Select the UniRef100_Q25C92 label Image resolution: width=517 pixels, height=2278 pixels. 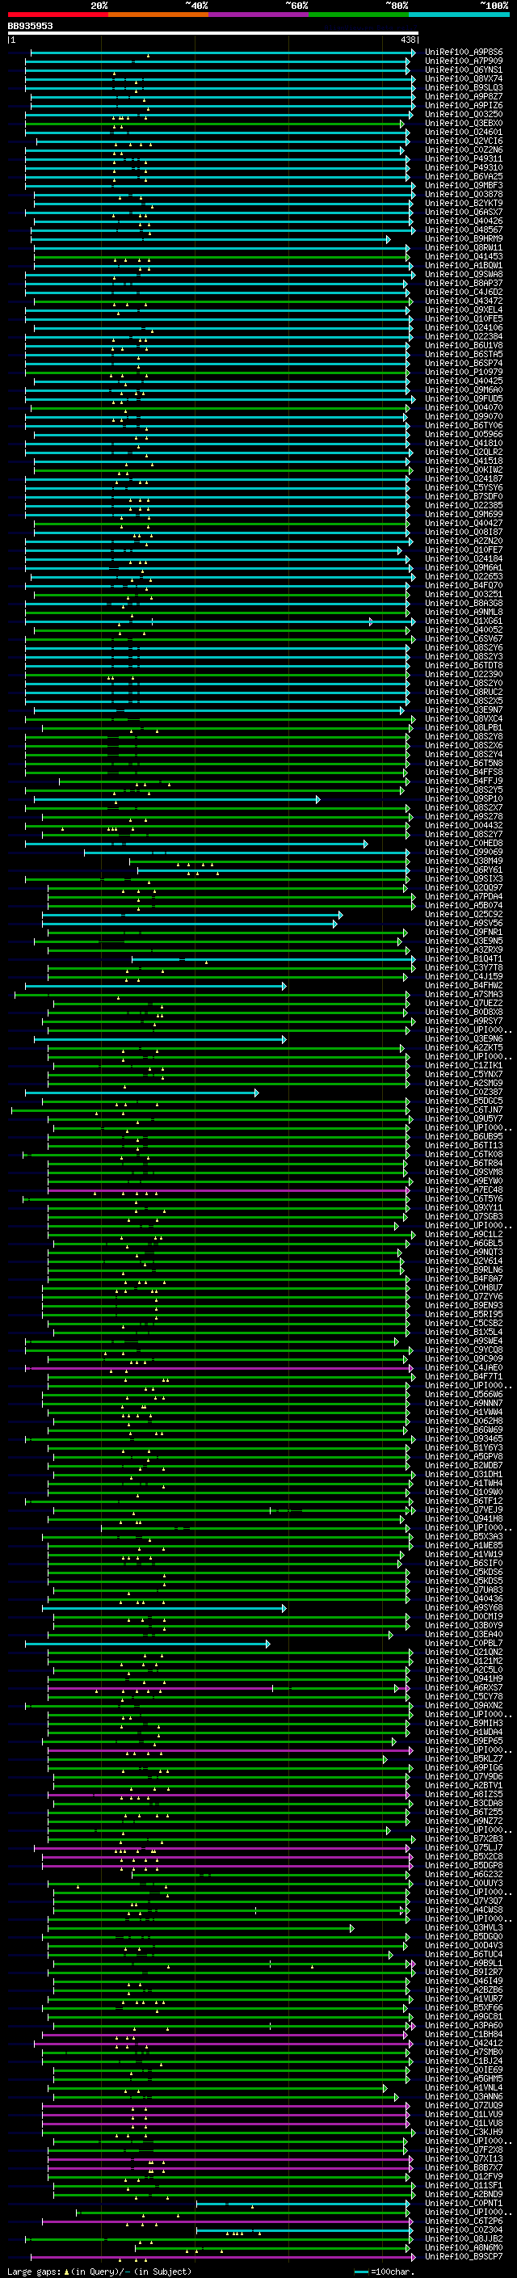tap(463, 915)
